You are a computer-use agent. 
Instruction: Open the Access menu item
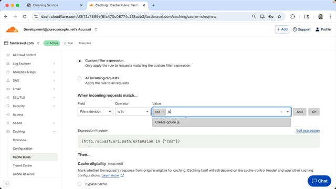(18, 114)
